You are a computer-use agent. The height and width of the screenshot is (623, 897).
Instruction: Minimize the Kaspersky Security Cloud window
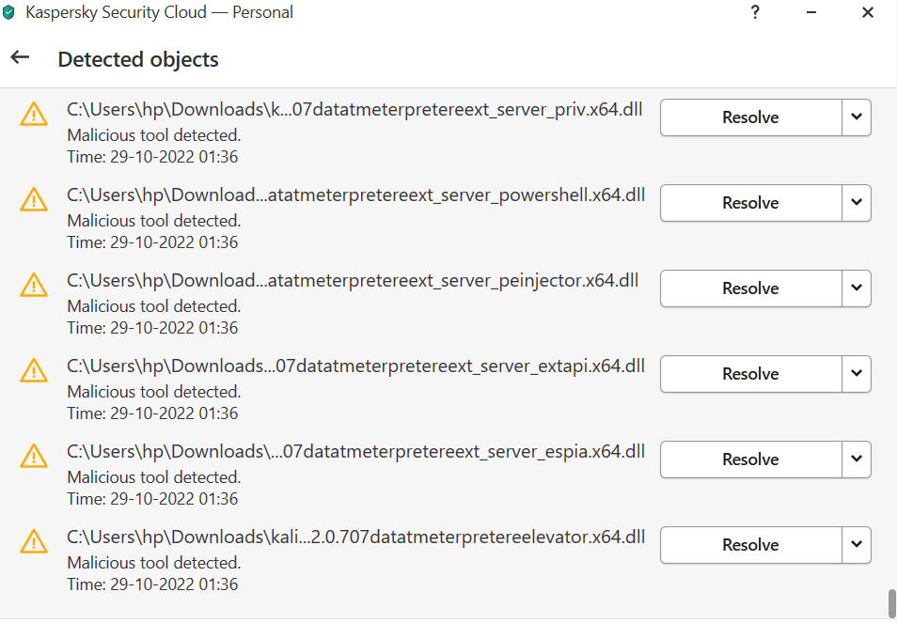[810, 12]
